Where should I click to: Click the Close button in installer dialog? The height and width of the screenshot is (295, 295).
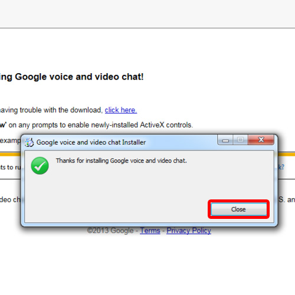coord(238,209)
